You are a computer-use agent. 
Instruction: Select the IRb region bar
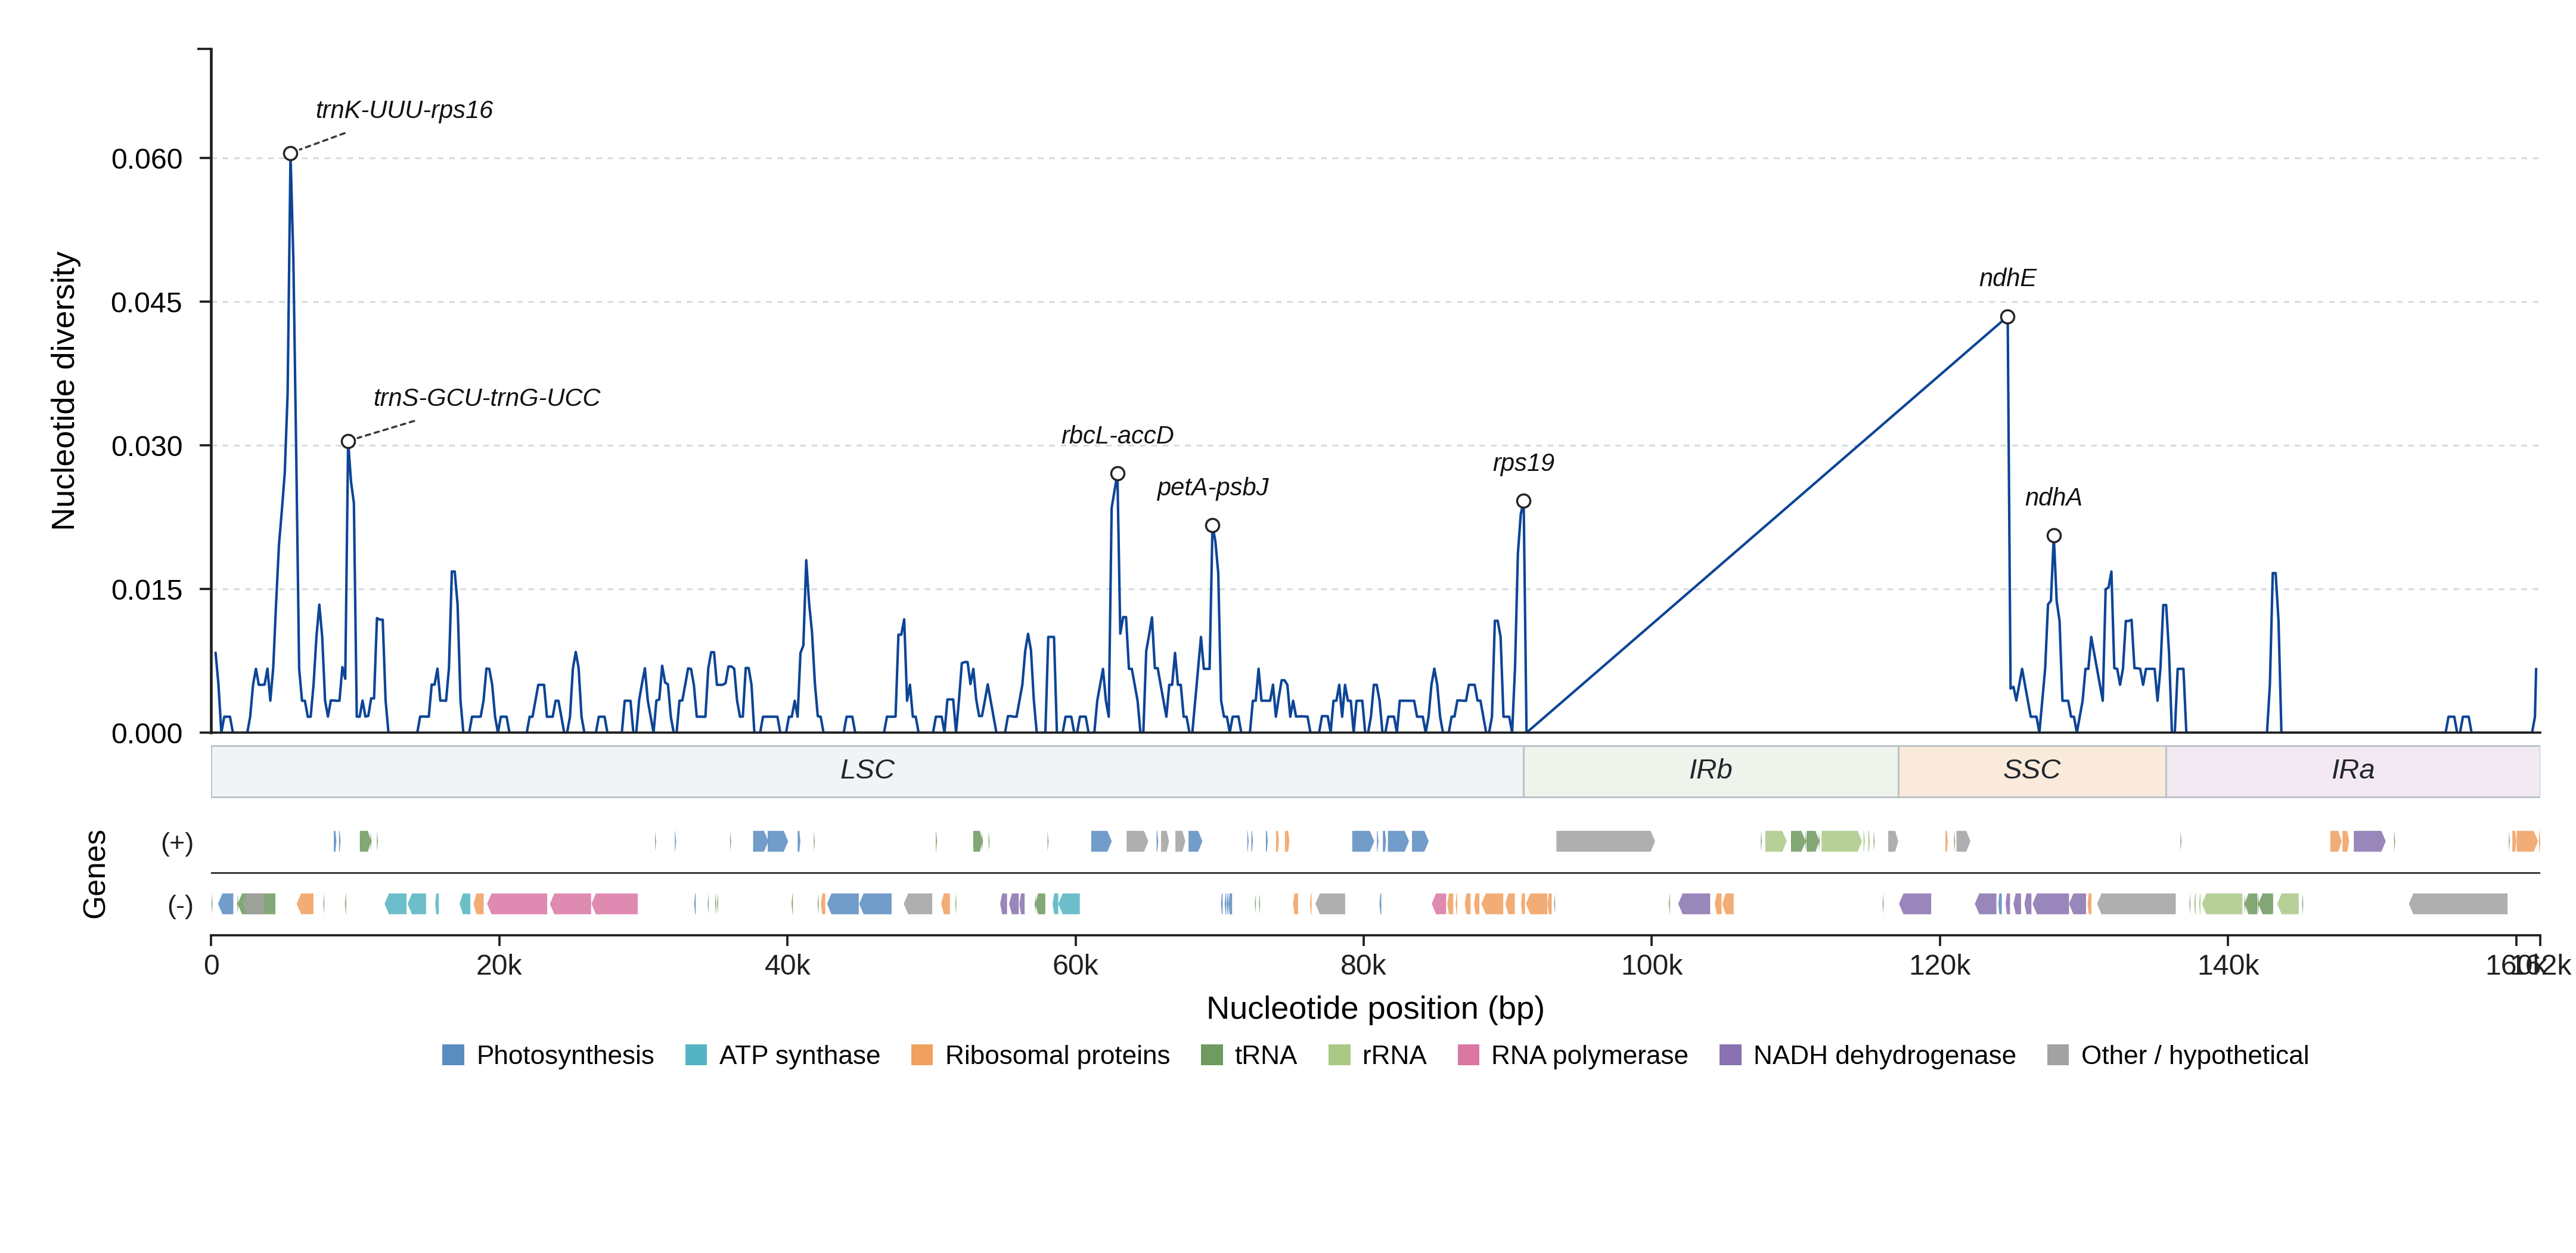[x=1711, y=771]
